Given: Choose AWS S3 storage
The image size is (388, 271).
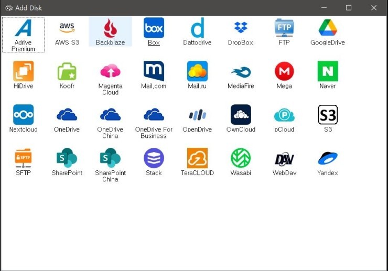Looking at the screenshot, I should [x=67, y=28].
